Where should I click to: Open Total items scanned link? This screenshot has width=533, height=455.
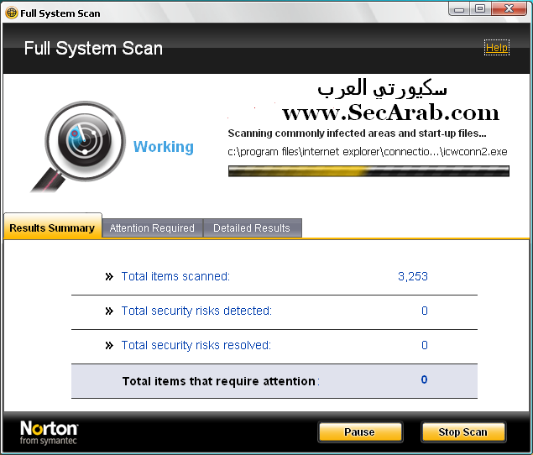[175, 276]
